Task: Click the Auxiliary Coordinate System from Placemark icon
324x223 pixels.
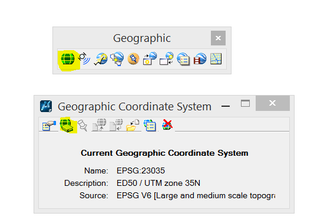Action: pos(84,59)
